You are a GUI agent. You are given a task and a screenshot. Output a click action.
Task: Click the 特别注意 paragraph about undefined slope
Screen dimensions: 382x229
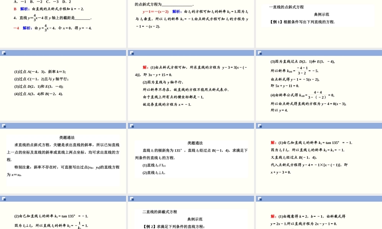pyautogui.click(x=63, y=171)
